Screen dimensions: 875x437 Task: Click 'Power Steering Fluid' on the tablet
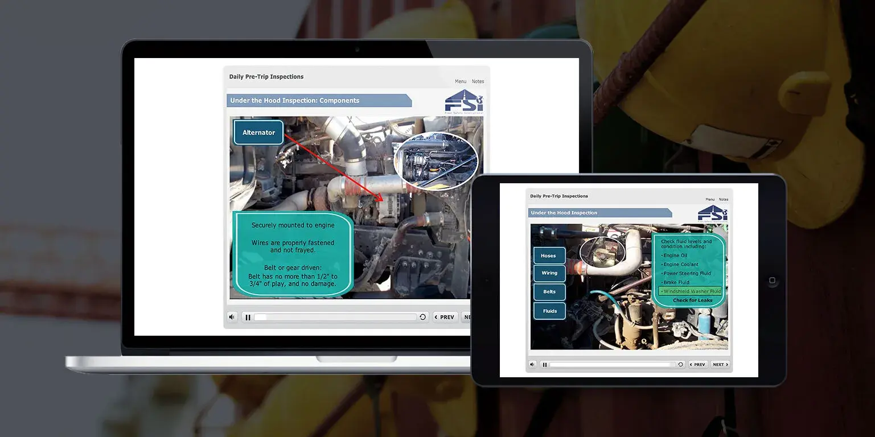(x=686, y=273)
